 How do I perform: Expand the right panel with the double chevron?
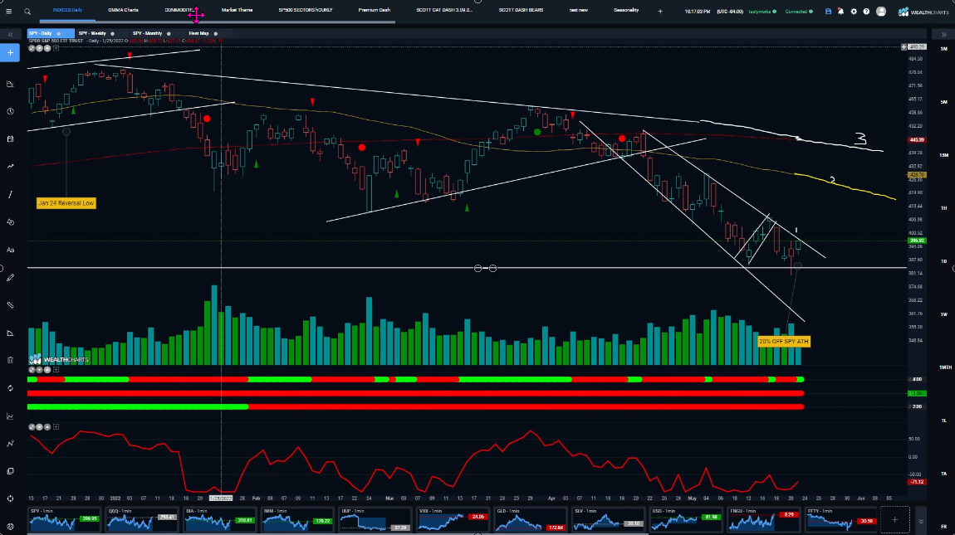point(944,35)
